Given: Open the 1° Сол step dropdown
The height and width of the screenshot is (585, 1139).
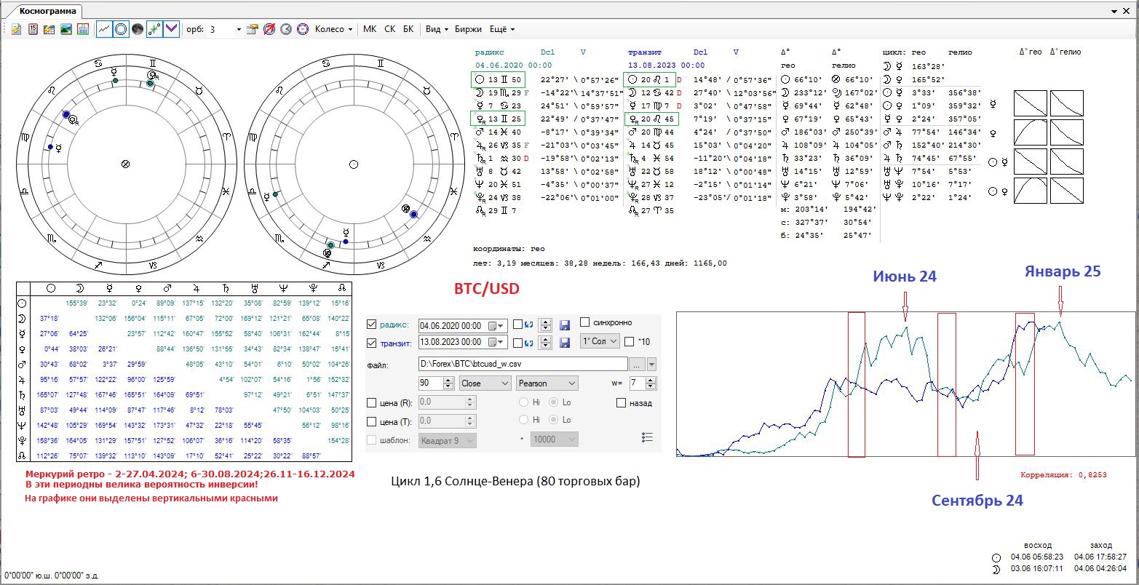Looking at the screenshot, I should 600,341.
